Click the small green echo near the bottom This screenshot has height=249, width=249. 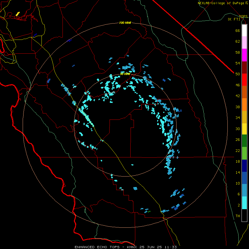(x=149, y=212)
